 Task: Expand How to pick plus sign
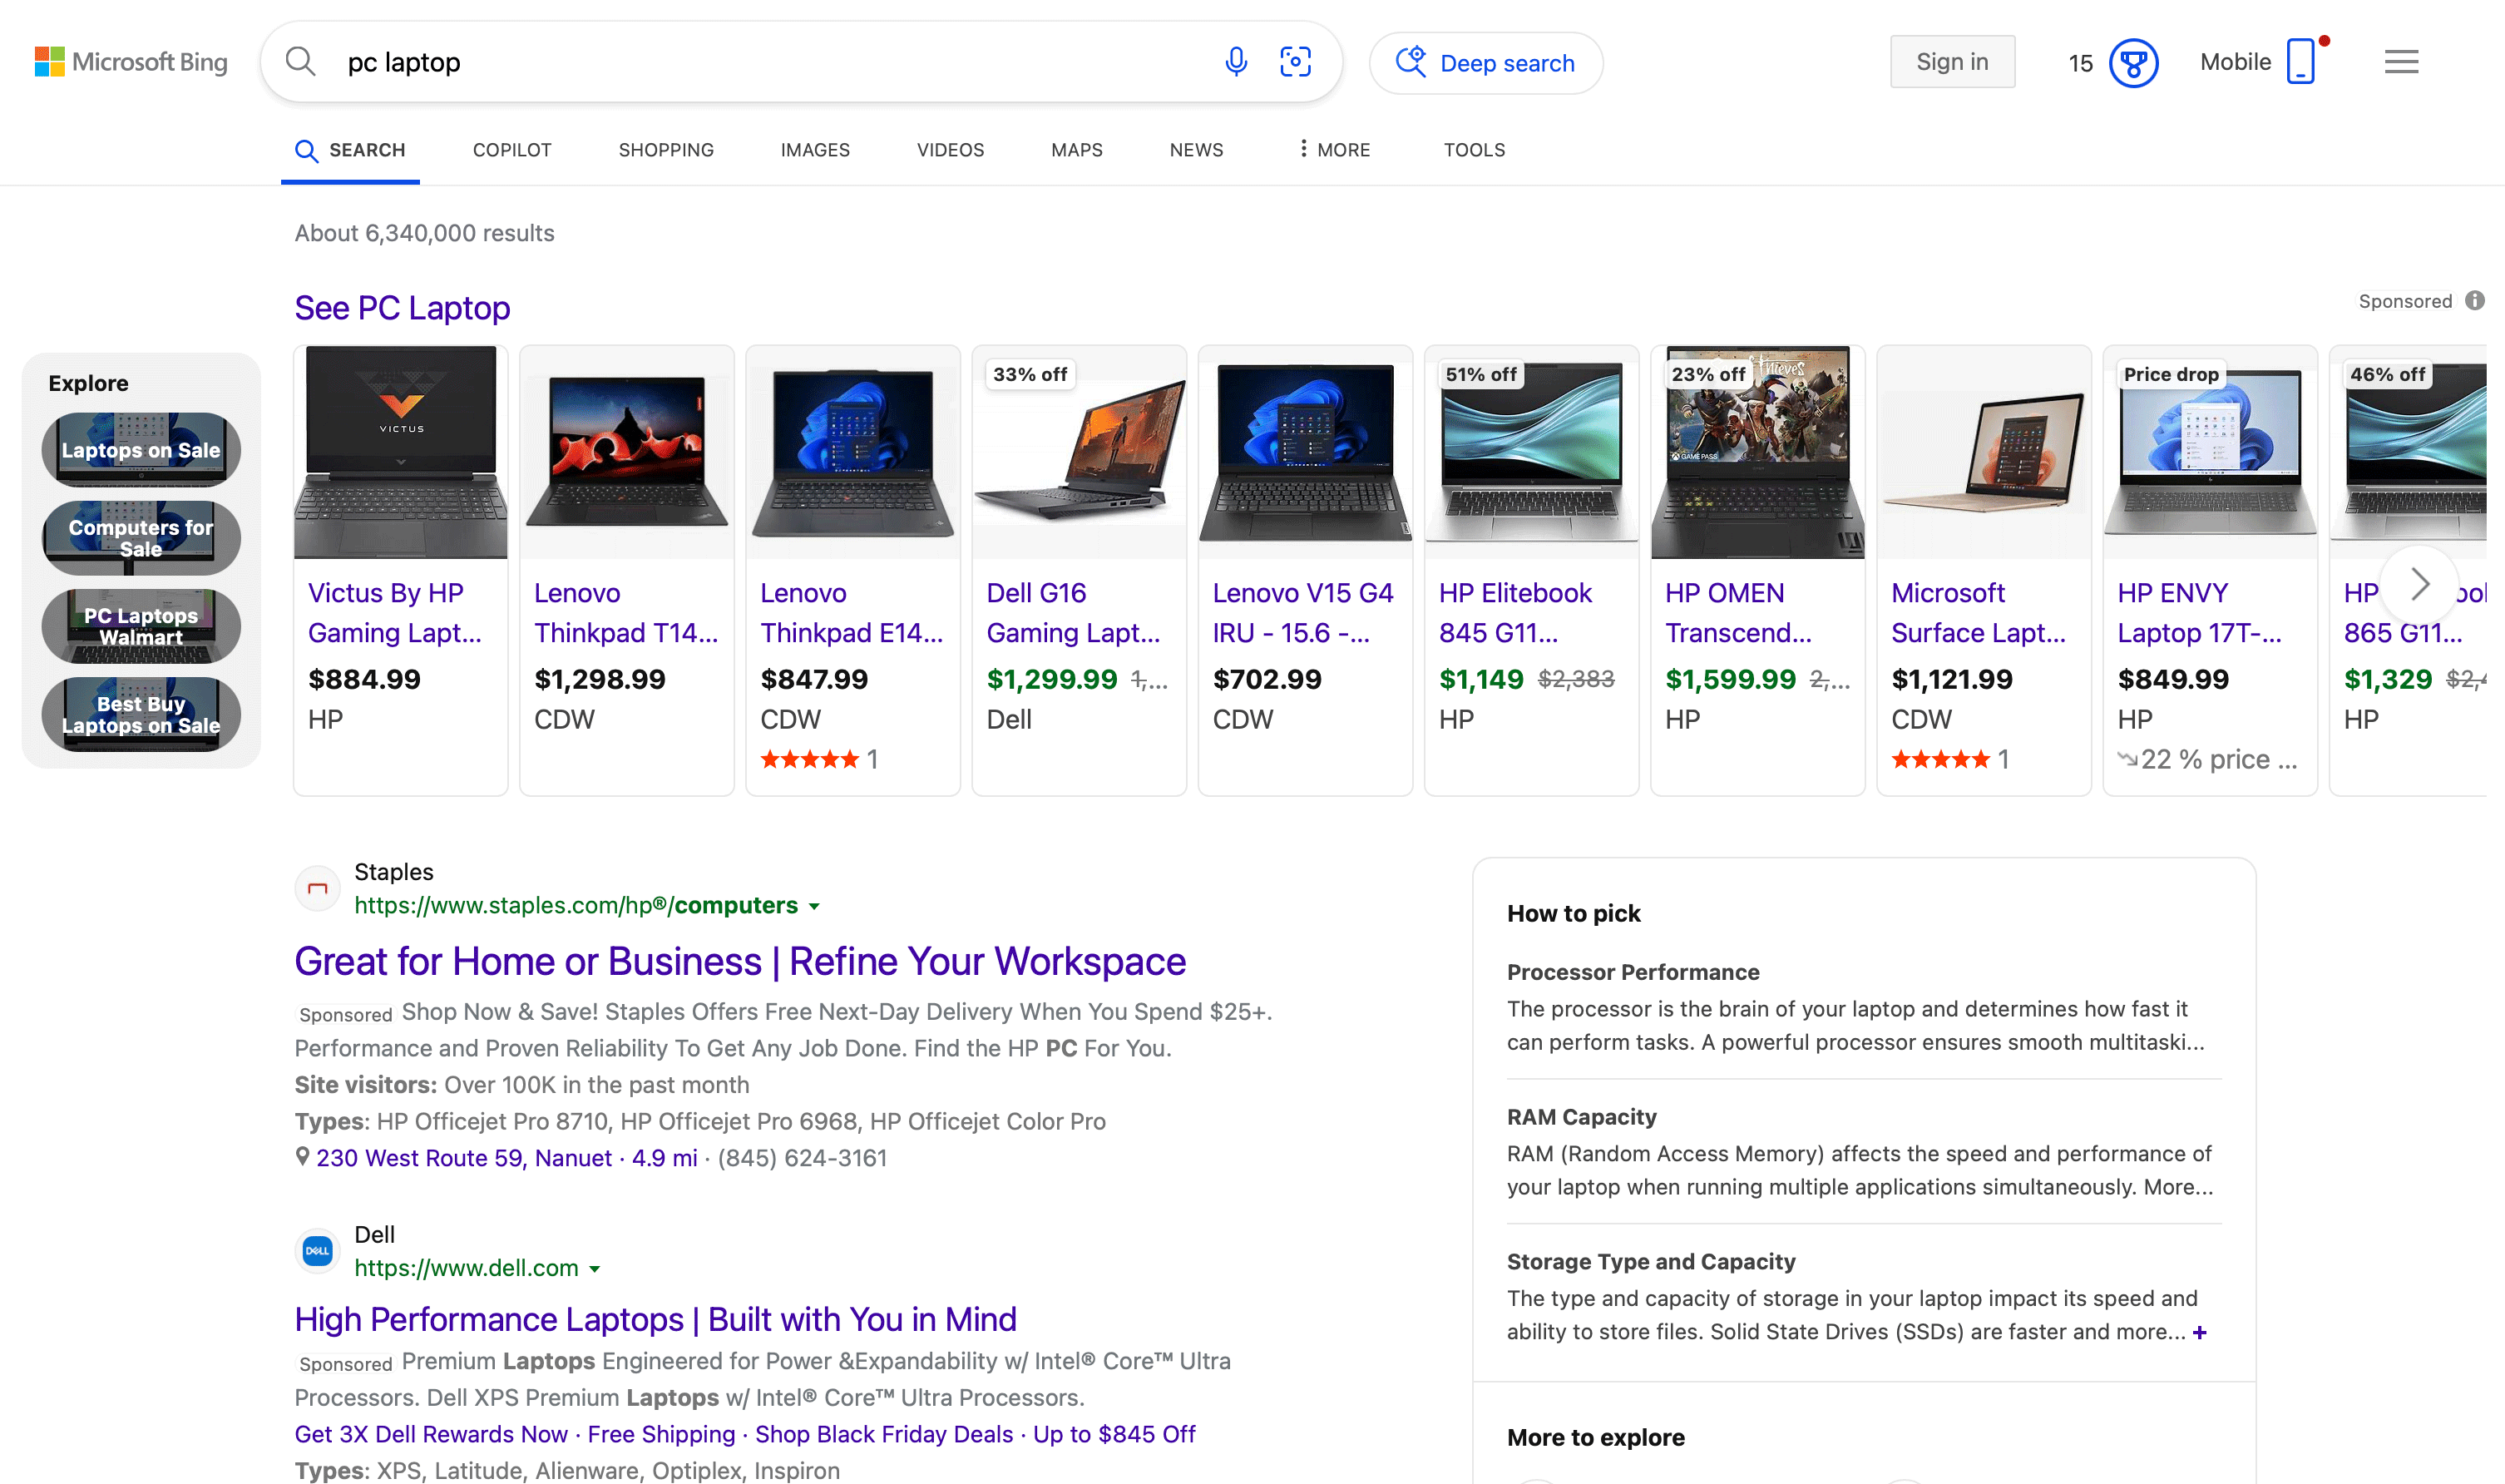[x=2199, y=1332]
